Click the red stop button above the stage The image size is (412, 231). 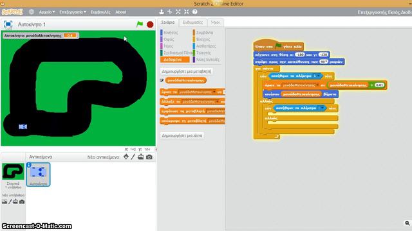coord(150,24)
